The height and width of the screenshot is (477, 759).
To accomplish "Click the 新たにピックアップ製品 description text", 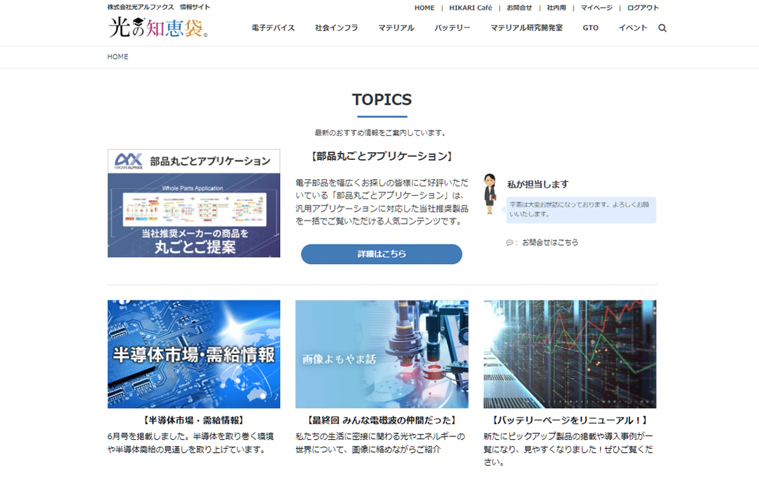I will (x=569, y=449).
